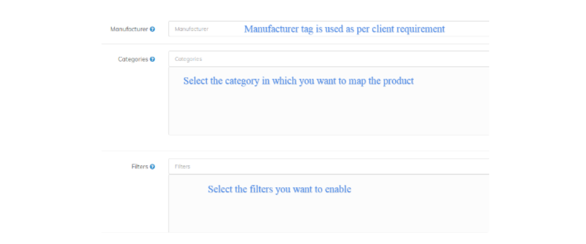Focus the Categories autocomplete input field
The image size is (586, 244).
329,58
